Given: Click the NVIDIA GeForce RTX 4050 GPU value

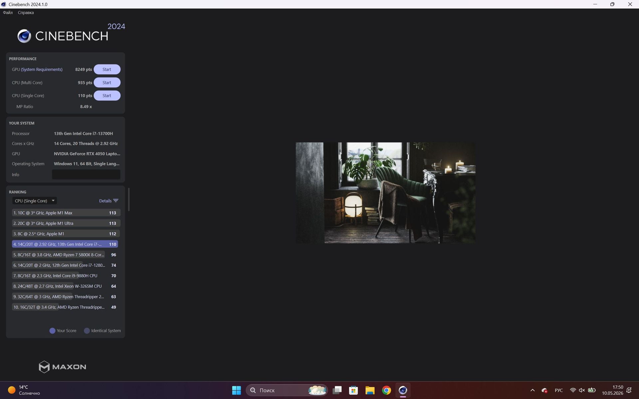Looking at the screenshot, I should pos(87,154).
